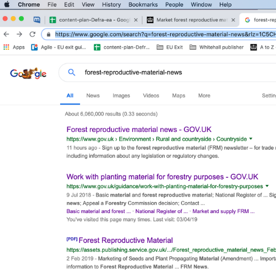Open the Market and supply FRM ... sitelink
The image size is (276, 276).
coord(224,211)
